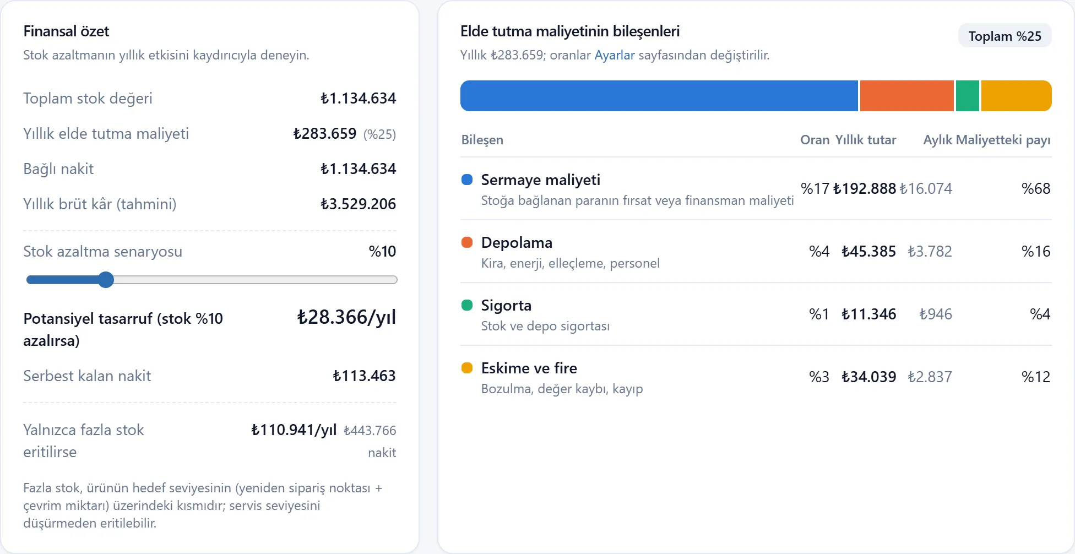Viewport: 1075px width, 554px height.
Task: Click the Oran column header
Action: click(x=815, y=140)
